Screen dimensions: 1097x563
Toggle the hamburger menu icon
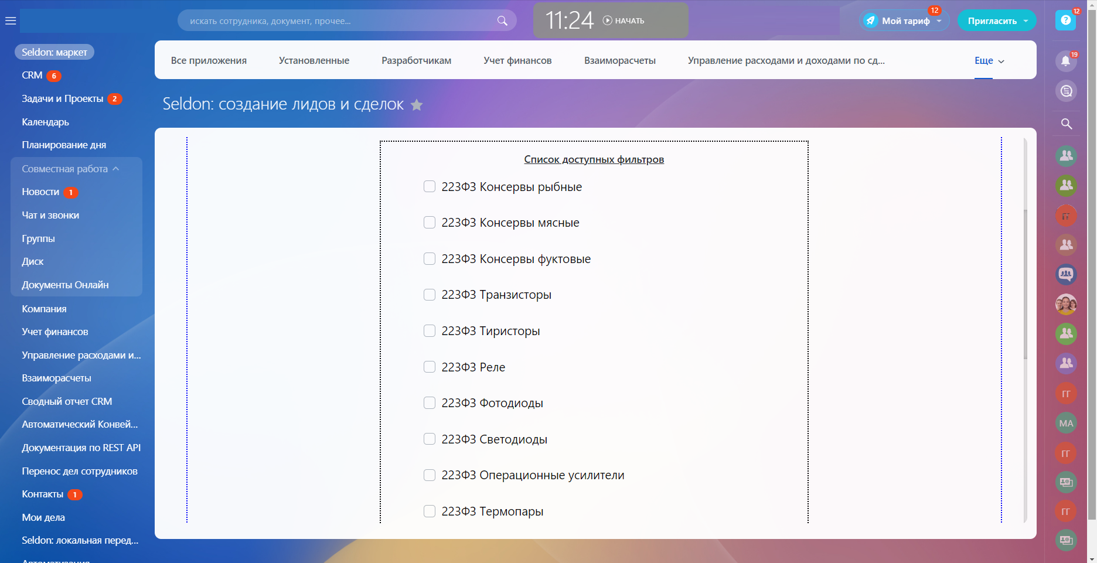10,21
